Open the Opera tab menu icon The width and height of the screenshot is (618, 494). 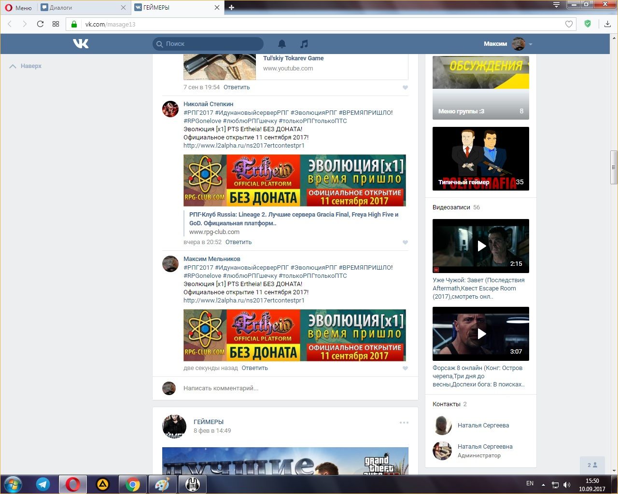click(x=557, y=5)
